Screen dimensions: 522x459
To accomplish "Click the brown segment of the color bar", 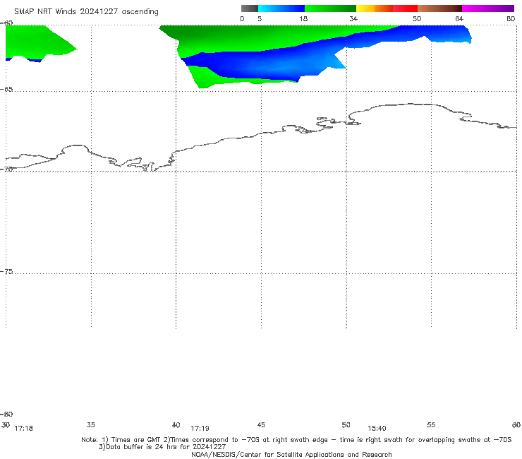I will point(439,8).
